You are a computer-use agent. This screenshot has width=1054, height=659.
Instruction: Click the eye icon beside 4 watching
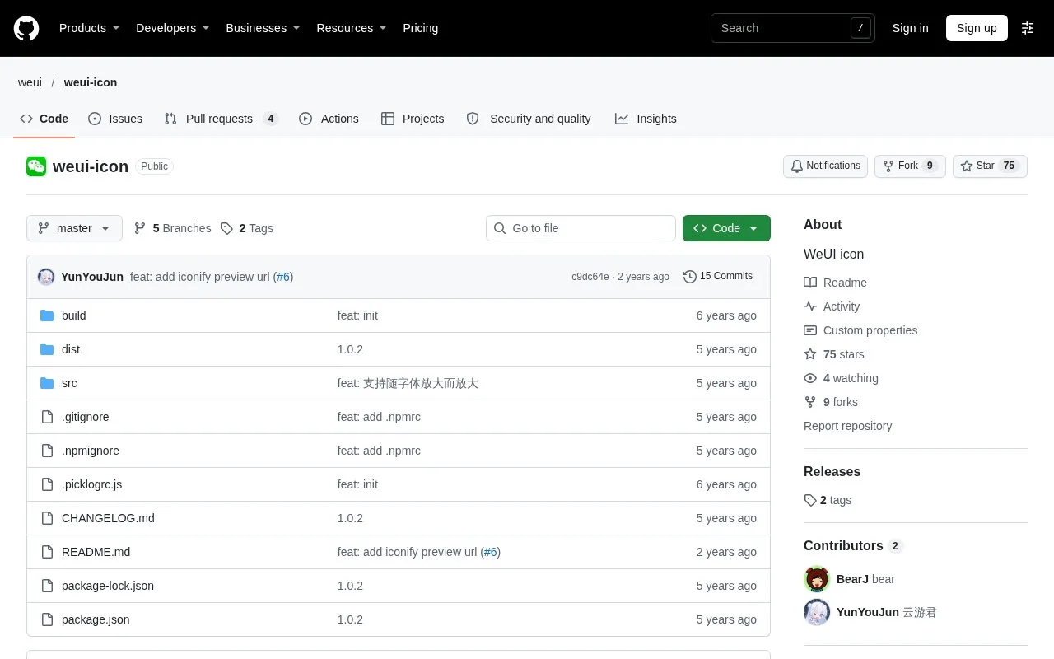[x=810, y=378]
